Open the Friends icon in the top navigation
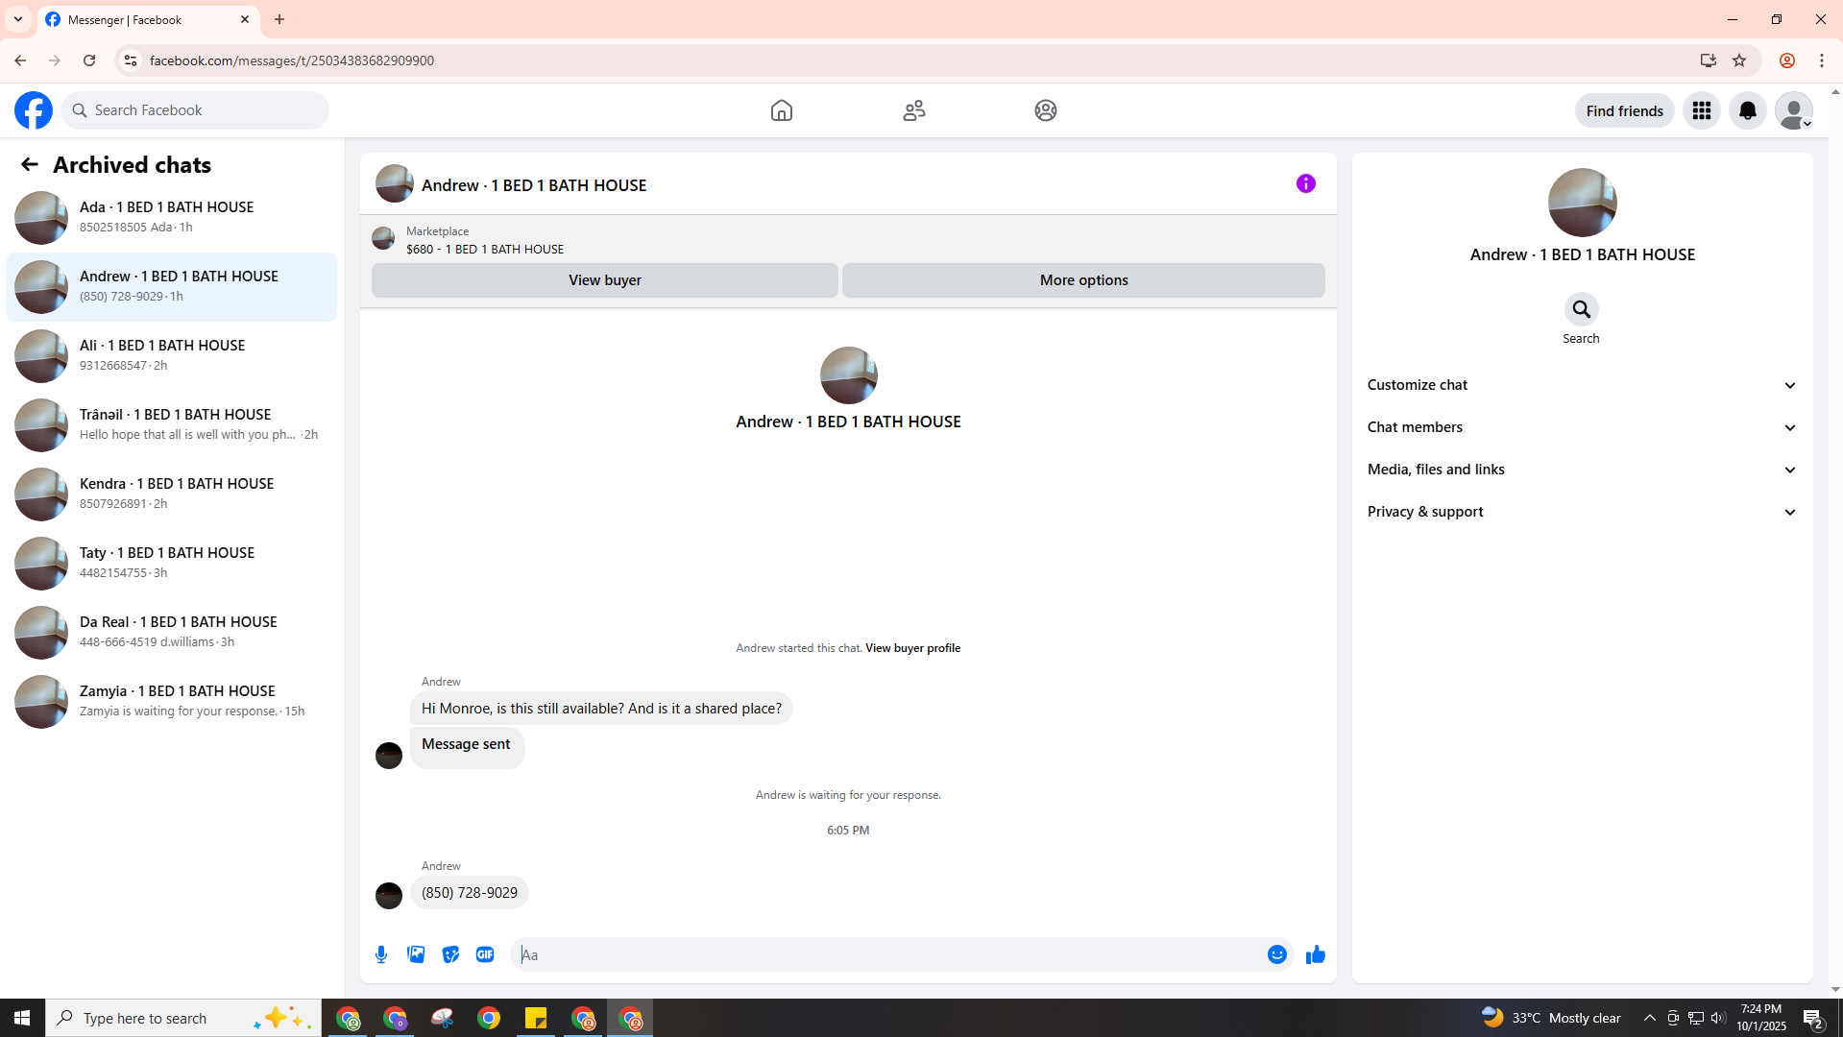 coord(914,110)
